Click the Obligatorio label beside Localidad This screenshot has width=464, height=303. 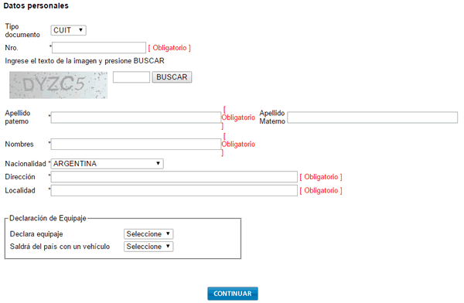click(x=321, y=191)
